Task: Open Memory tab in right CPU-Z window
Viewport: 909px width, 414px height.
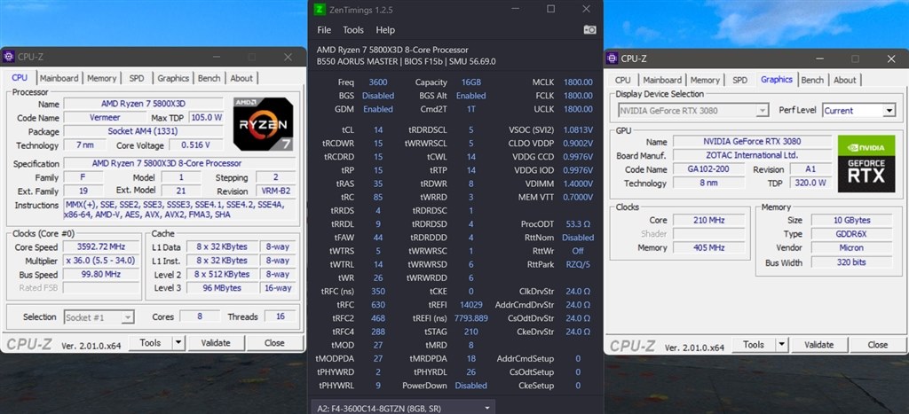Action: pos(705,80)
